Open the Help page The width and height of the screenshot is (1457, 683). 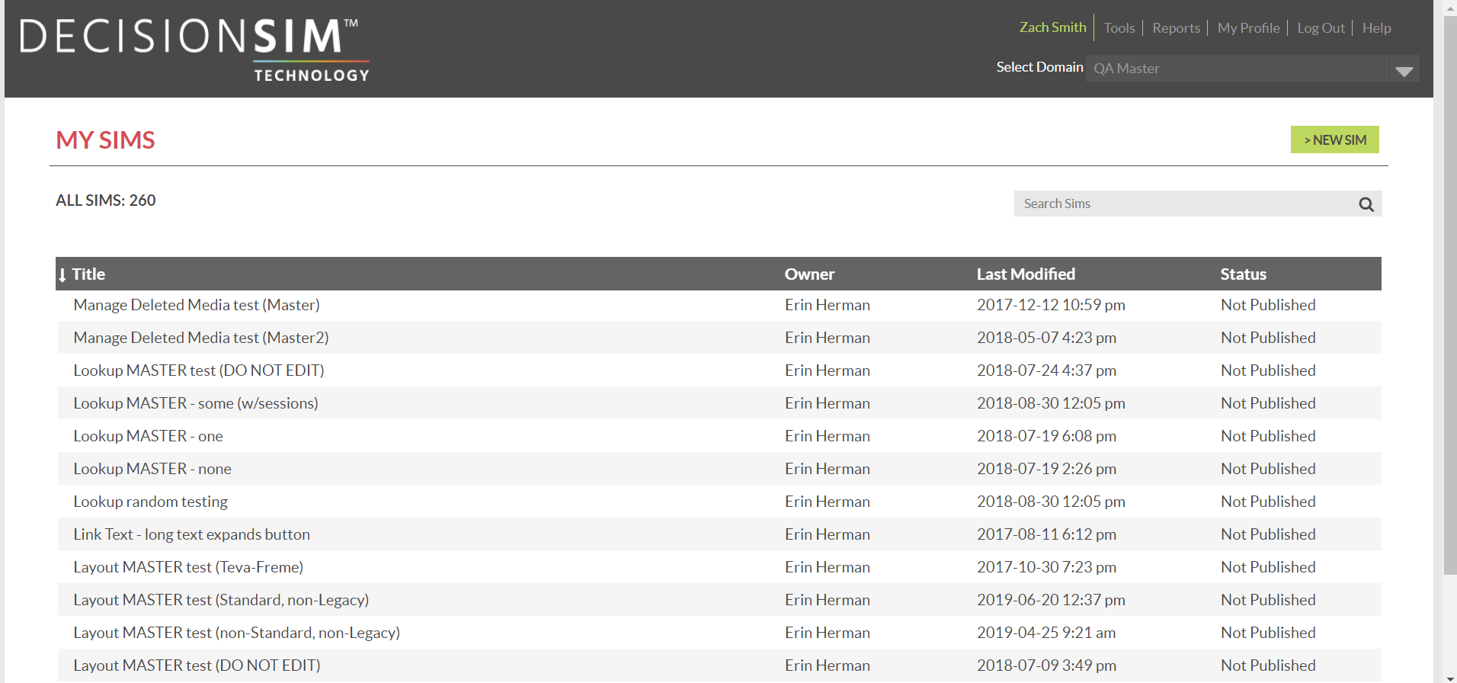coord(1376,28)
